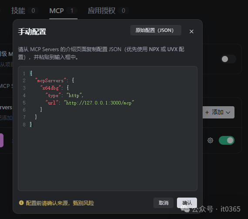Image resolution: width=248 pixels, height=219 pixels.
Task: Select the MCP tab
Action: pyautogui.click(x=57, y=10)
